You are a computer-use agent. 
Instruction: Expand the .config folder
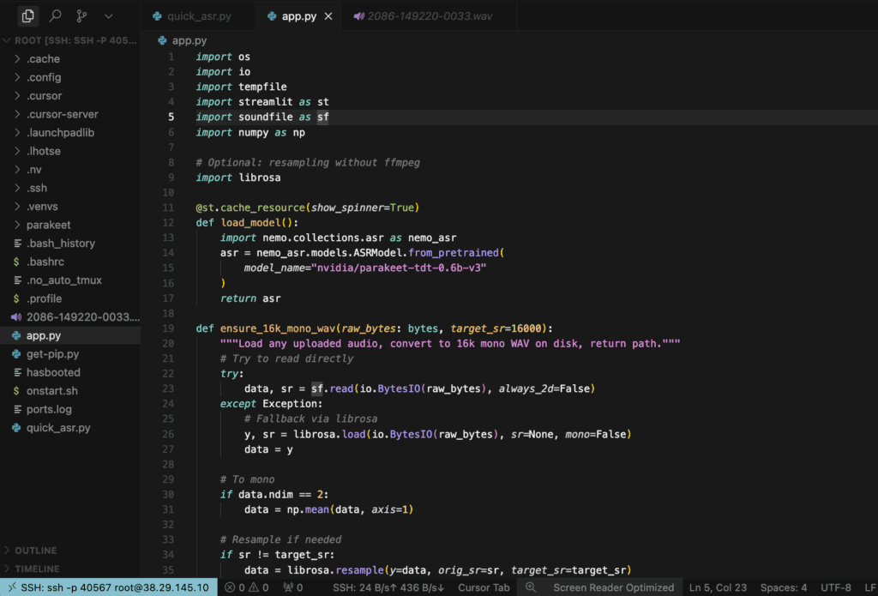[x=70, y=77]
